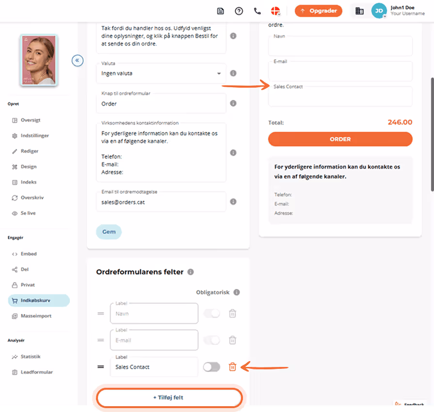The width and height of the screenshot is (434, 412).
Task: Collapse the sidebar with double chevron button
Action: click(x=78, y=60)
